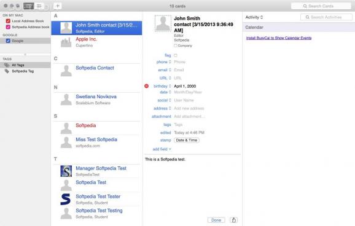Image resolution: width=355 pixels, height=226 pixels.
Task: Open the address label stepper
Action: [x=170, y=109]
